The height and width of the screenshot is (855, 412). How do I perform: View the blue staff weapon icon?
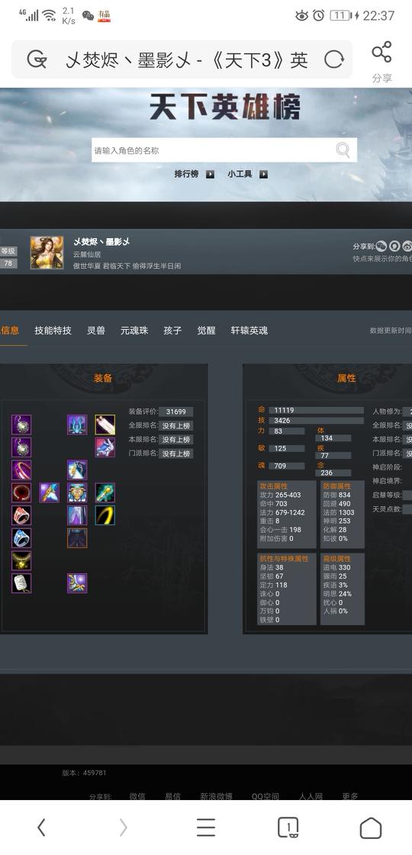(49, 492)
